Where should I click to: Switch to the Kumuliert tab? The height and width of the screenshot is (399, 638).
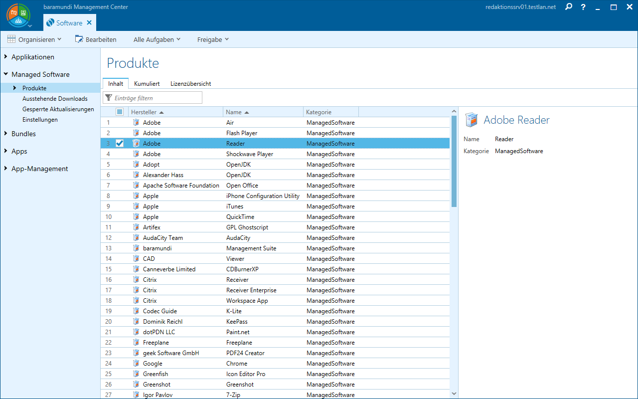pyautogui.click(x=147, y=84)
